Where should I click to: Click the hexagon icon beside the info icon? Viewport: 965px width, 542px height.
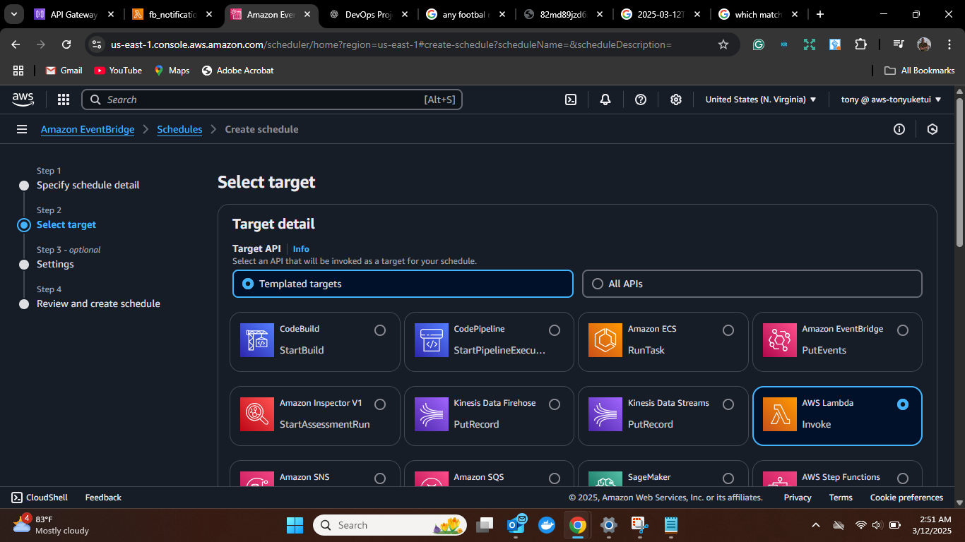click(933, 129)
